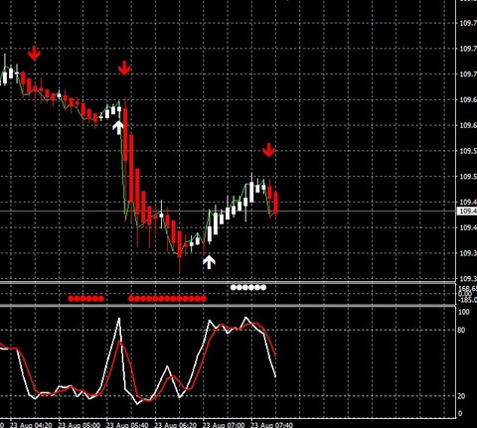Viewport: 477px width, 428px height.
Task: Click the -185 indicator scale value
Action: pos(467,300)
